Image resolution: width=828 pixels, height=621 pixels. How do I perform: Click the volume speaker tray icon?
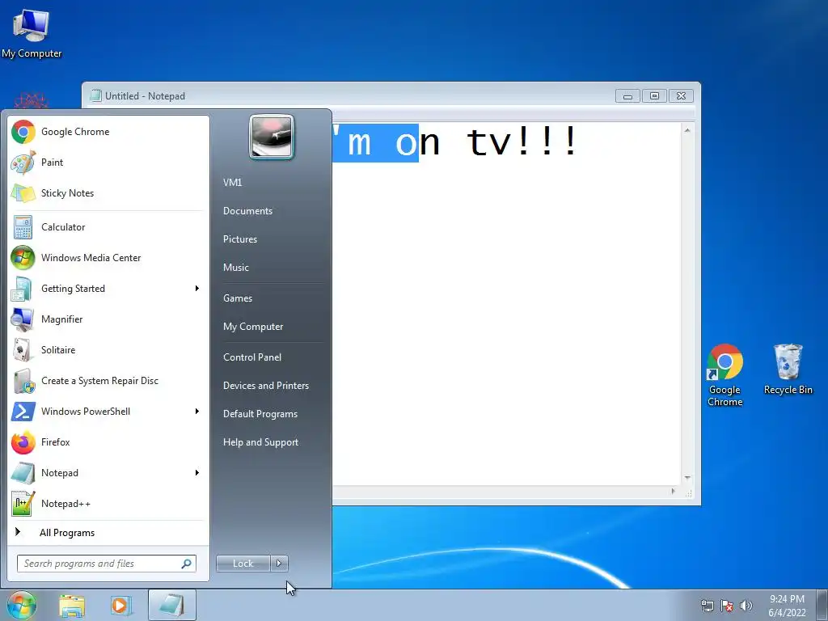click(x=746, y=606)
